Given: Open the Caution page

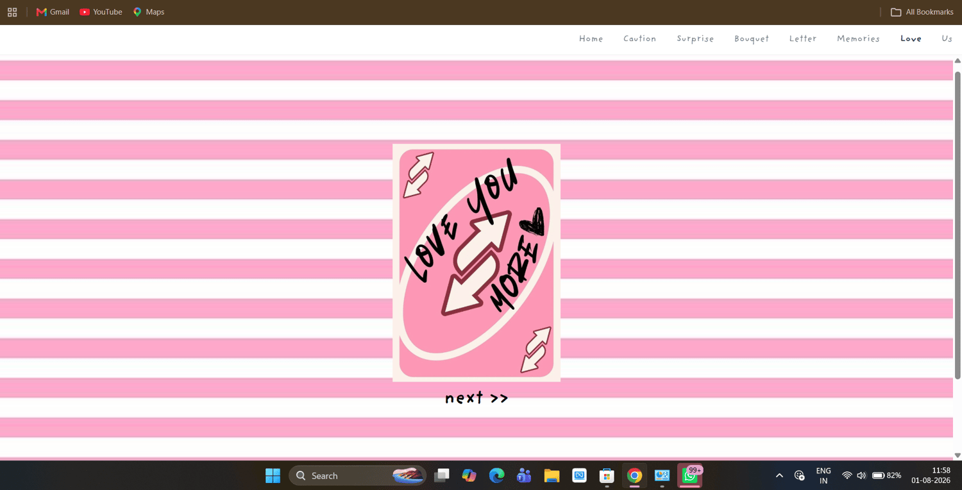Looking at the screenshot, I should (640, 38).
